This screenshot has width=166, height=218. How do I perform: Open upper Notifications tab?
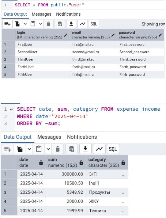click(x=68, y=14)
